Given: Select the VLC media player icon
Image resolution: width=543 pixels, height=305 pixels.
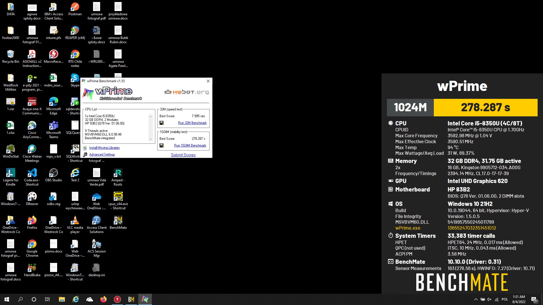Looking at the screenshot, I should pyautogui.click(x=75, y=225).
